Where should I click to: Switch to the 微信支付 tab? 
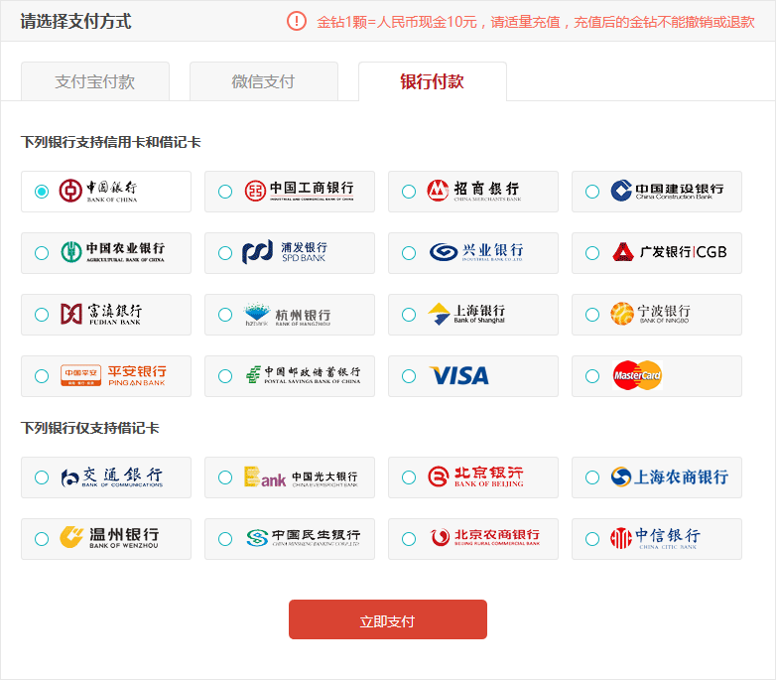click(264, 81)
